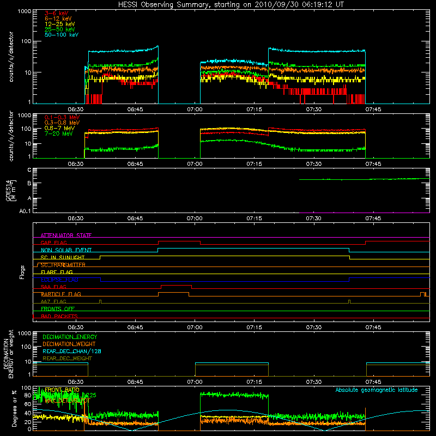This screenshot has width=436, height=436.
Task: Click the C tick label on GOES axis
Action: coord(29,169)
